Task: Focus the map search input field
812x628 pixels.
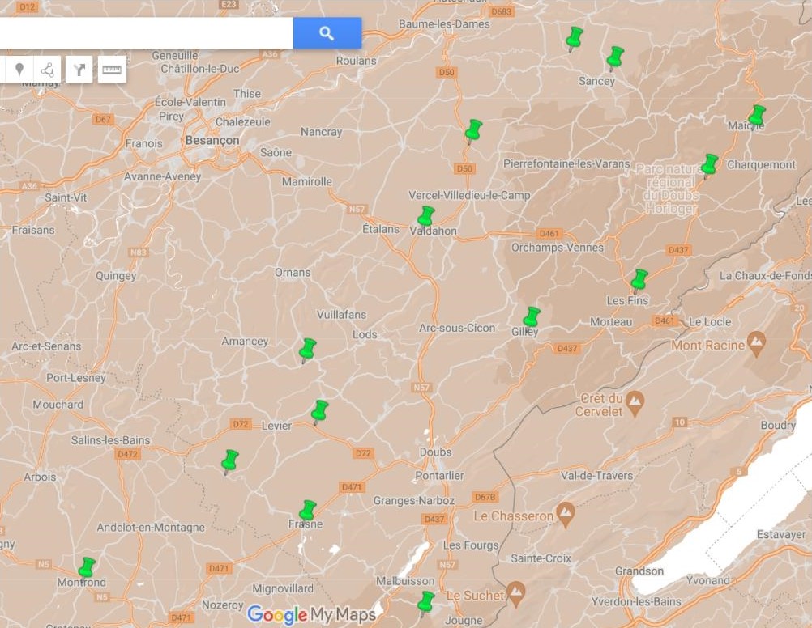Action: [x=146, y=33]
